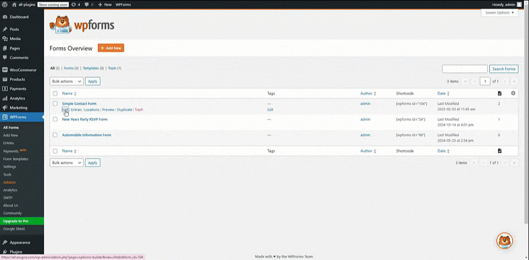Sort by Date in table footer
Screen dimensions: 529x260
pyautogui.click(x=443, y=151)
